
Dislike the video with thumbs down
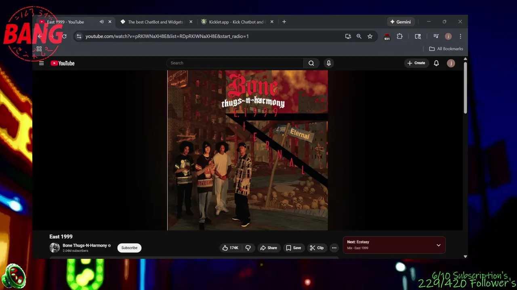pyautogui.click(x=248, y=248)
